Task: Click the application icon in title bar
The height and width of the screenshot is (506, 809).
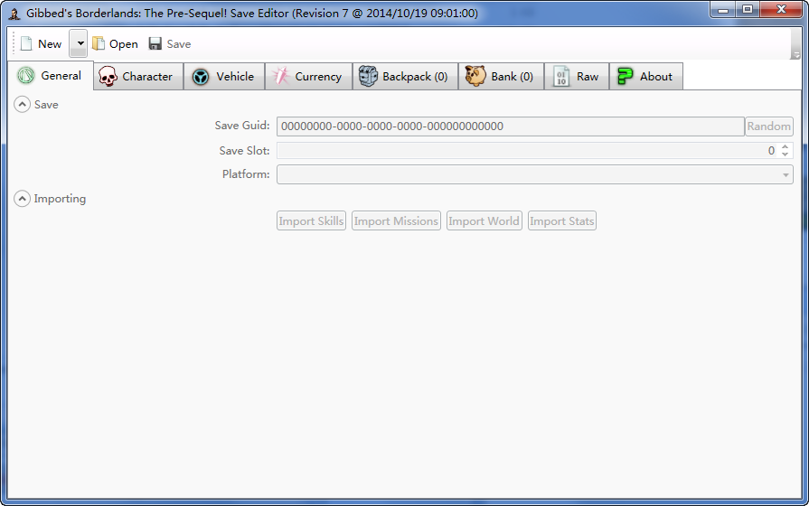Action: pos(15,14)
